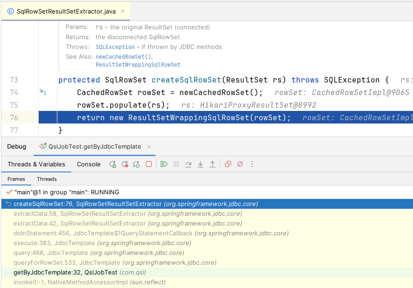Resume program execution

[164, 164]
